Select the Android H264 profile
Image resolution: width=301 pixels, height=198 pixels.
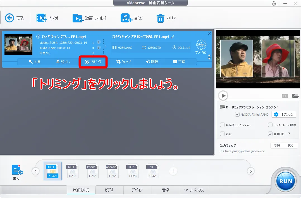(113, 171)
